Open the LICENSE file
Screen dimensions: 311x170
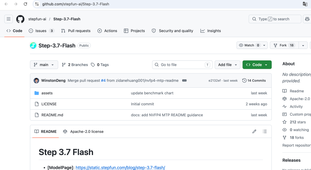click(x=49, y=104)
